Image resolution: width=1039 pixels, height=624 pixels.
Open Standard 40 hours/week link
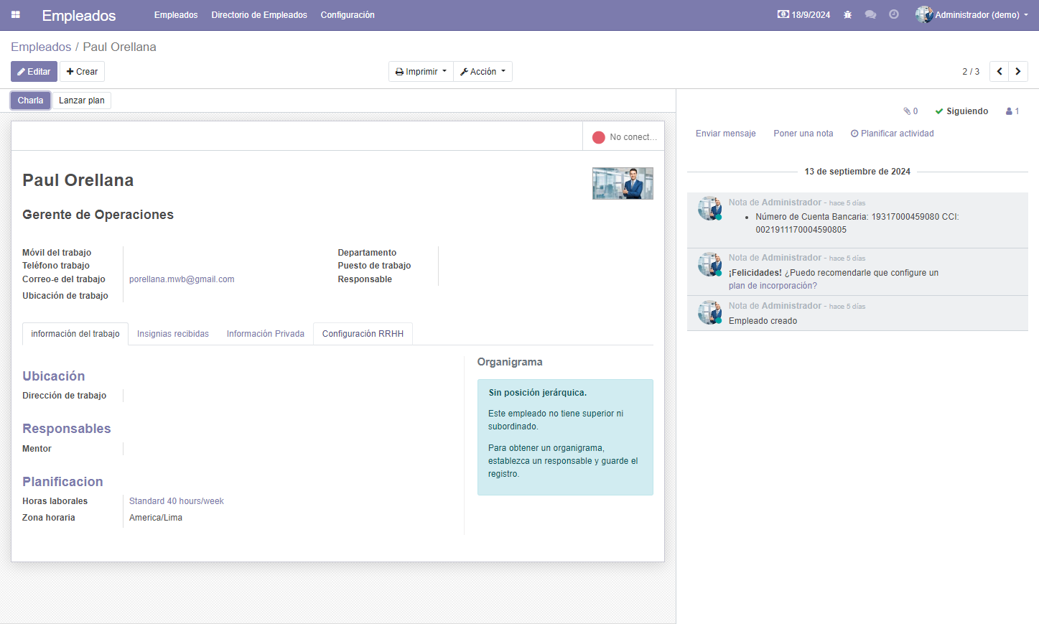point(177,501)
